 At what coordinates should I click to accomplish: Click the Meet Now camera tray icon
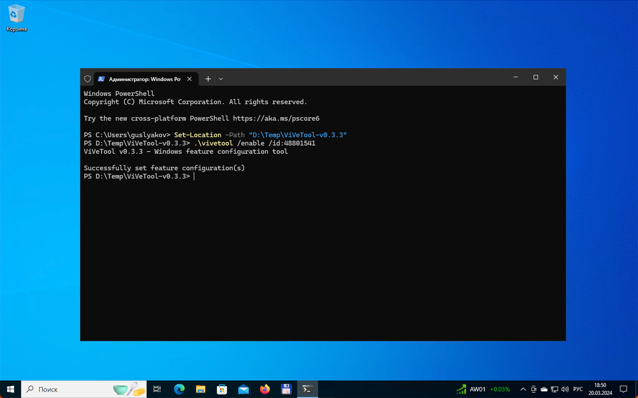tap(533, 389)
